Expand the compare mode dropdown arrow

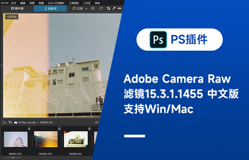86,8
